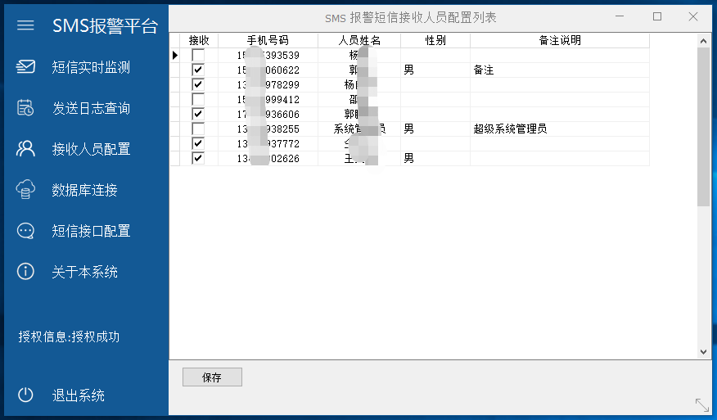The width and height of the screenshot is (717, 420).
Task: Uncheck receive box for row with 备注
Action: click(198, 70)
